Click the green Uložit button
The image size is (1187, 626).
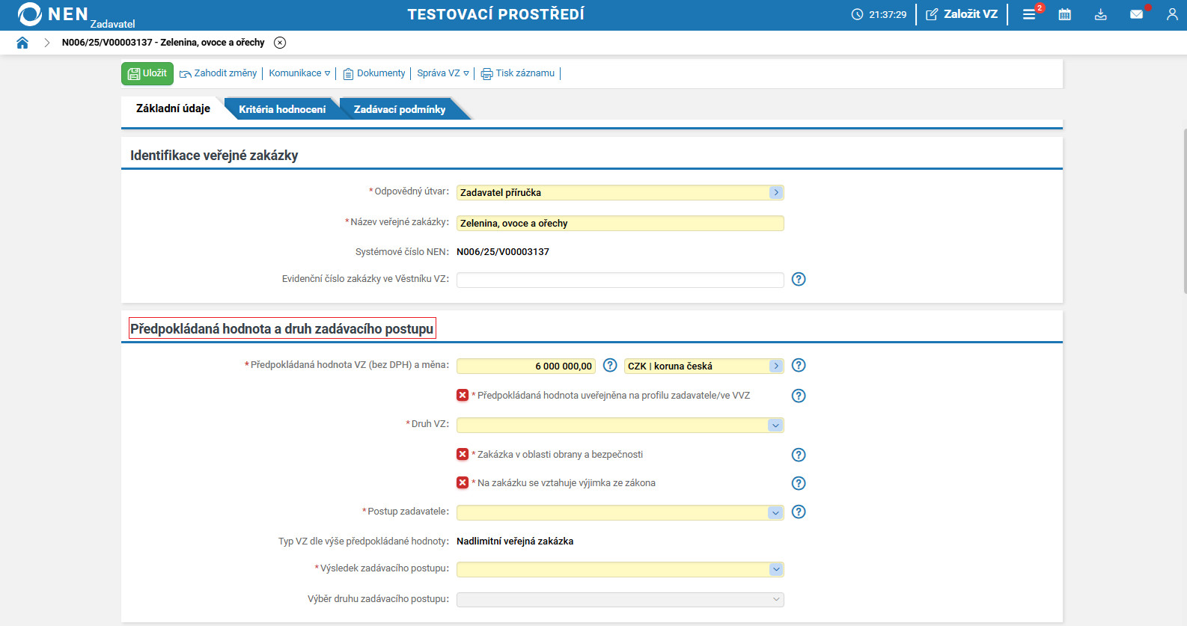pos(147,73)
